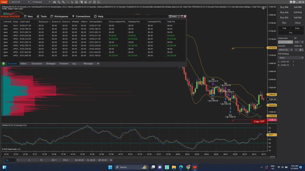Click the PnL display in Chart Trader

291,33
